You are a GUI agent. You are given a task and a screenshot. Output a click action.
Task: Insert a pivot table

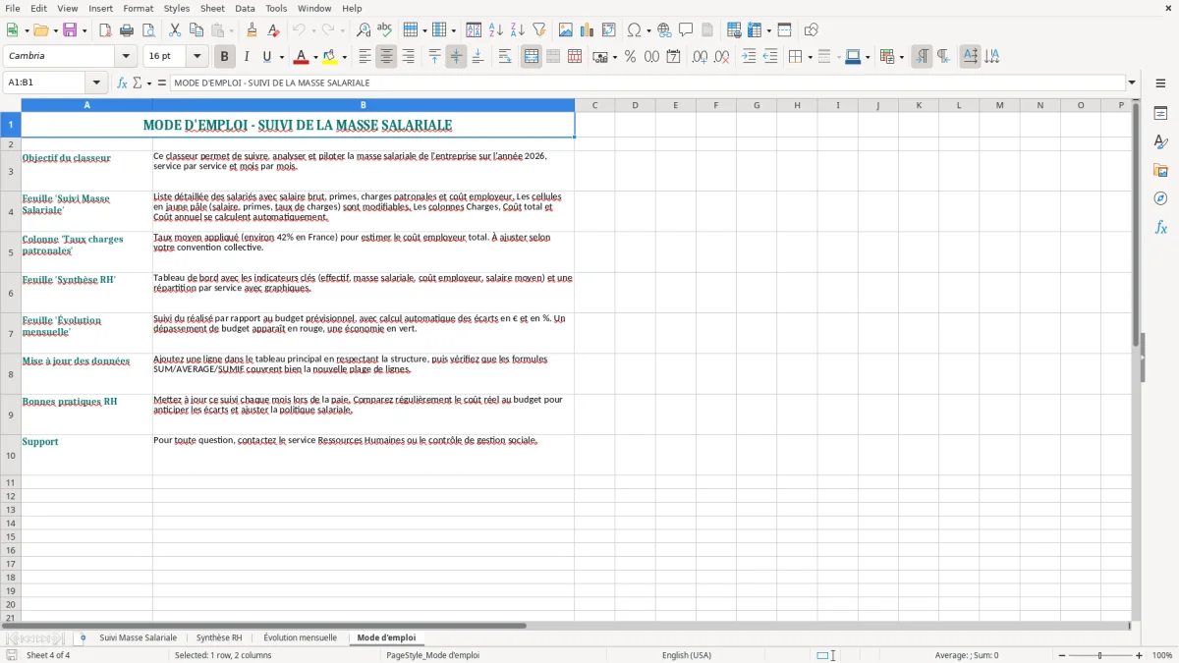[609, 30]
